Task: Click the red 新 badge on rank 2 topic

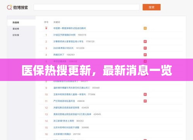Action: 145,41
